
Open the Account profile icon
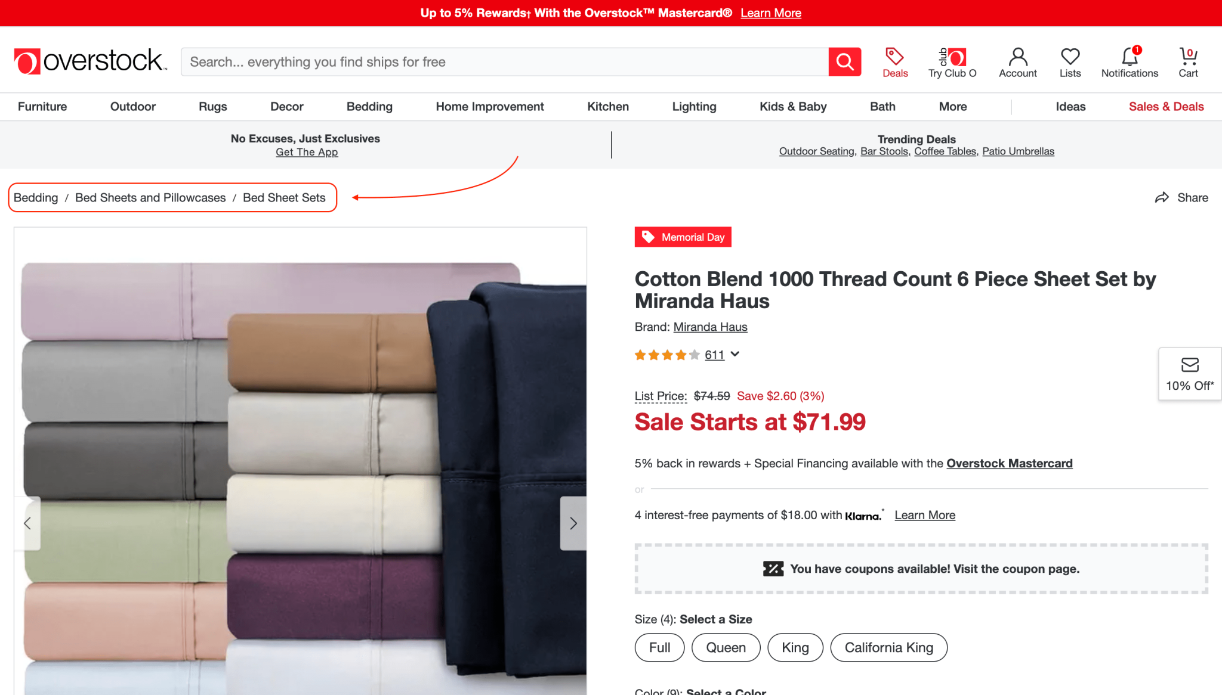[x=1017, y=57]
